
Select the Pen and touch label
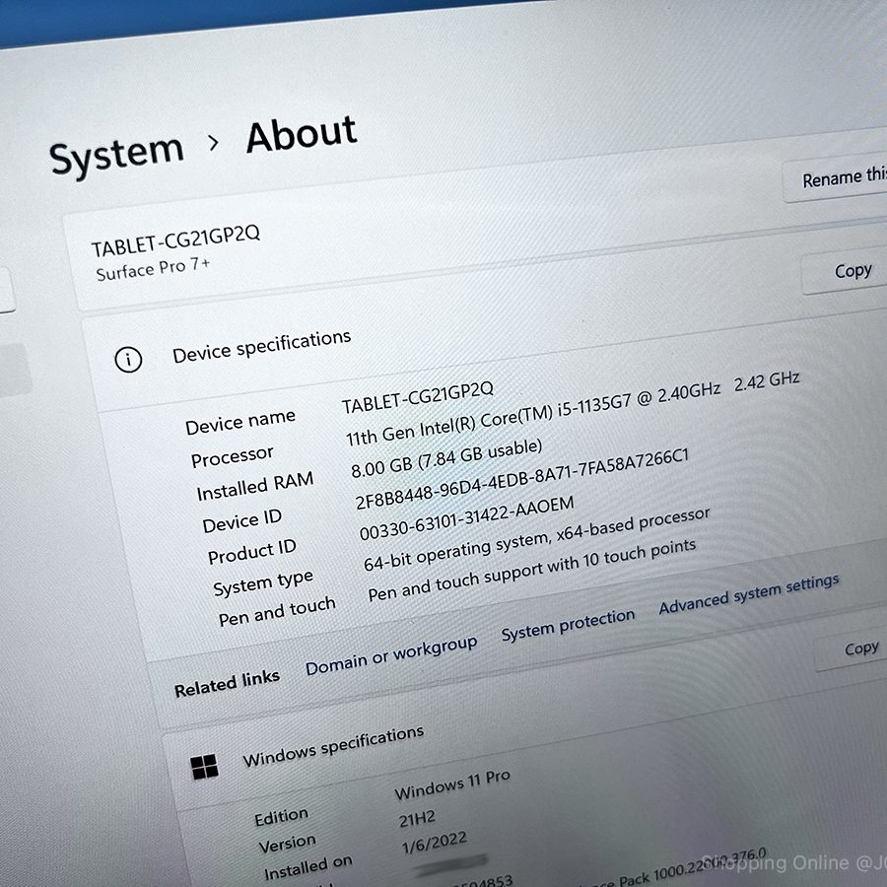click(277, 612)
